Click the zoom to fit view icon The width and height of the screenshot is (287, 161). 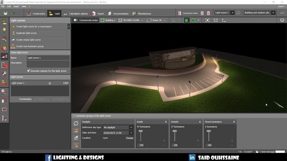pos(207,20)
